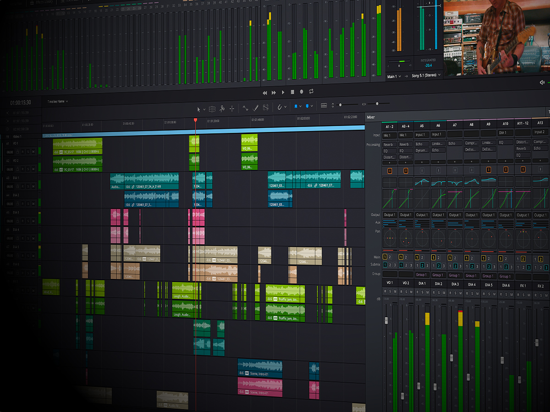Click the loop playback icon
550x412 pixels.
[x=312, y=92]
